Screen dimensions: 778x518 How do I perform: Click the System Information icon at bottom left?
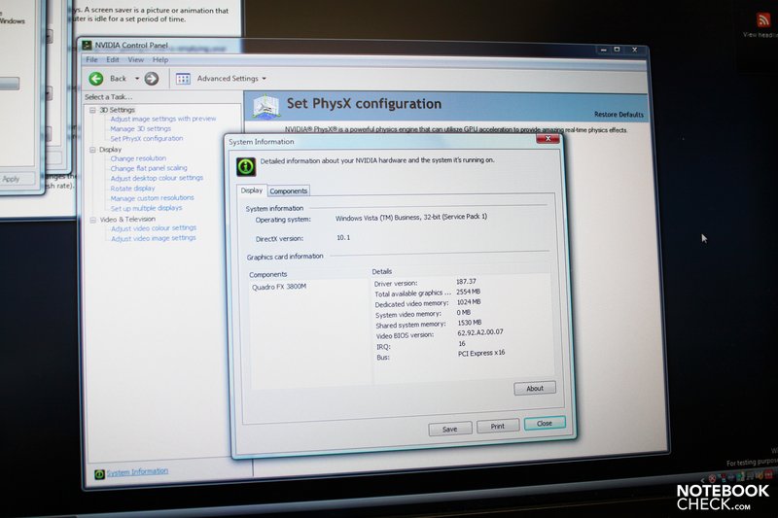(99, 474)
